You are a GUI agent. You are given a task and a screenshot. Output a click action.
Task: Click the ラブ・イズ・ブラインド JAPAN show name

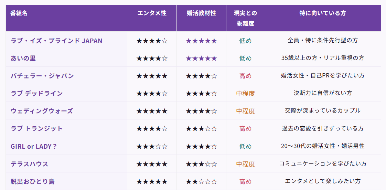click(x=56, y=41)
